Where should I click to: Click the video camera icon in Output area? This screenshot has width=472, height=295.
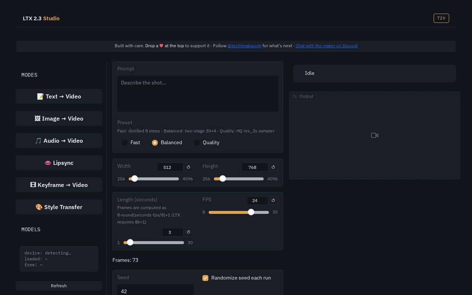click(375, 135)
